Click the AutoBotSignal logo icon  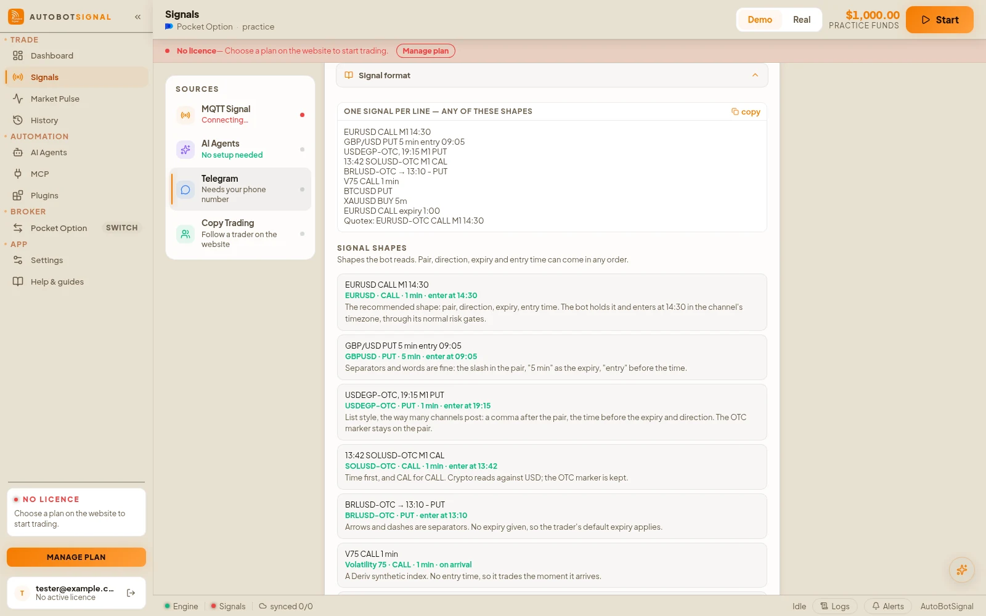[x=16, y=17]
